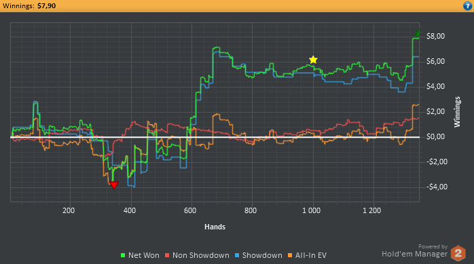Image resolution: width=474 pixels, height=264 pixels.
Task: Toggle the Showdown legend entry
Action: coord(259,255)
